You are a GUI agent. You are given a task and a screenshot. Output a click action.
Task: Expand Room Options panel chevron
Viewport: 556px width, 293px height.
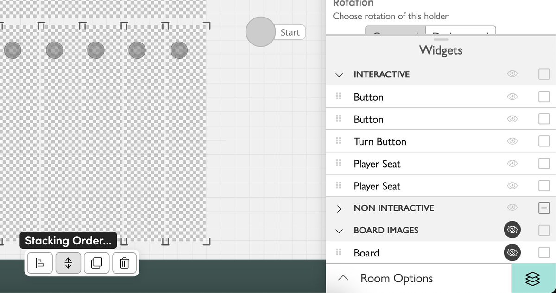343,278
